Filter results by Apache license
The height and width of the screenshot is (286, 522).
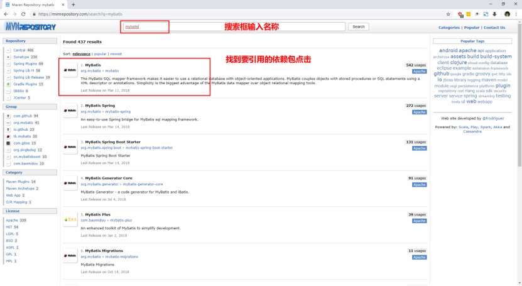pyautogui.click(x=12, y=221)
